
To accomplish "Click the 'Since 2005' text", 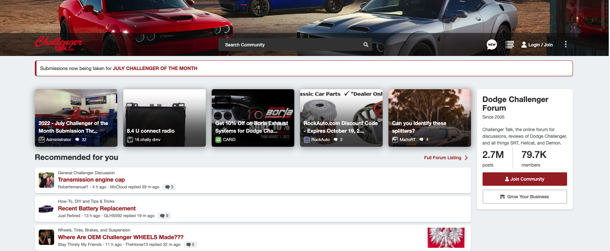I will pyautogui.click(x=493, y=117).
